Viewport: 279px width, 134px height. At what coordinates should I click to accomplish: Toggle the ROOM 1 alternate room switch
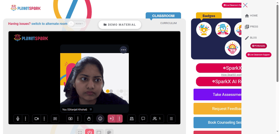point(77,24)
